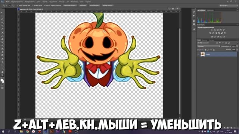239x134 pixels.
Task: Select the Move tool
Action: pyautogui.click(x=2, y=13)
